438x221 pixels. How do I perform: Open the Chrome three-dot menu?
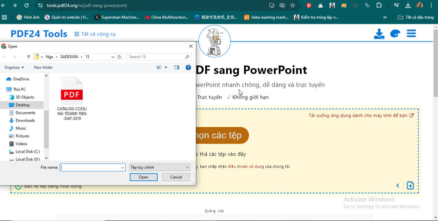[431, 5]
